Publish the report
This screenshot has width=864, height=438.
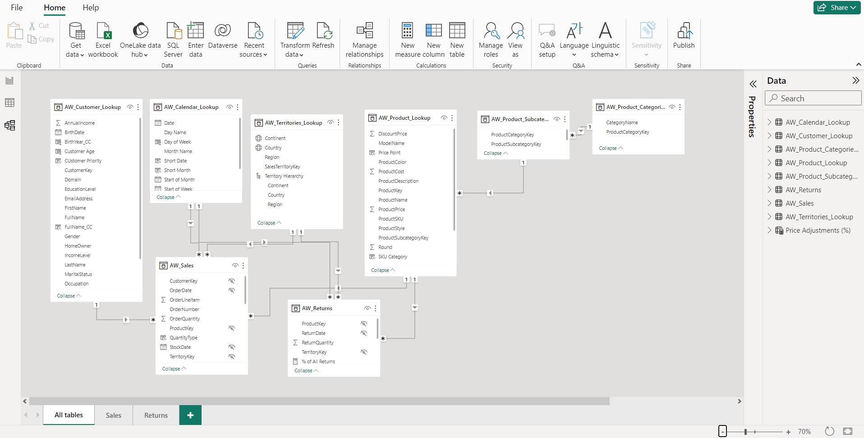tap(683, 40)
